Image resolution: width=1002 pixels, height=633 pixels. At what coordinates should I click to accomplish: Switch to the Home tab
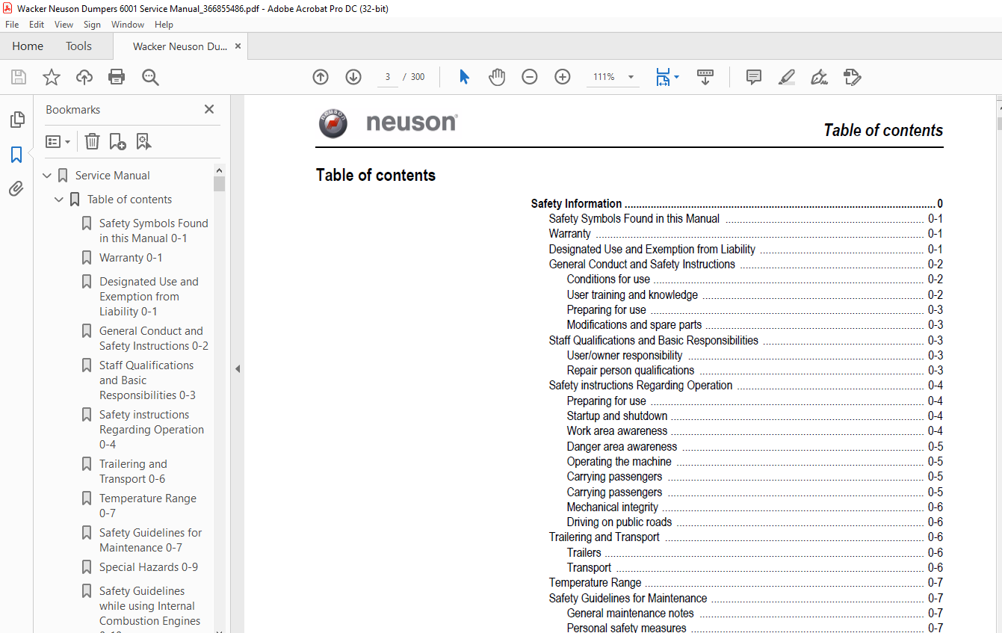click(x=28, y=46)
